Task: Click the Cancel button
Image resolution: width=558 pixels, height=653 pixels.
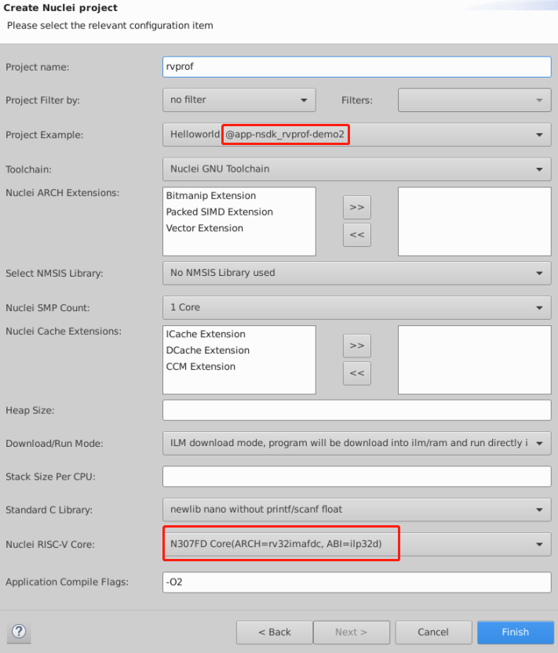Action: (433, 632)
